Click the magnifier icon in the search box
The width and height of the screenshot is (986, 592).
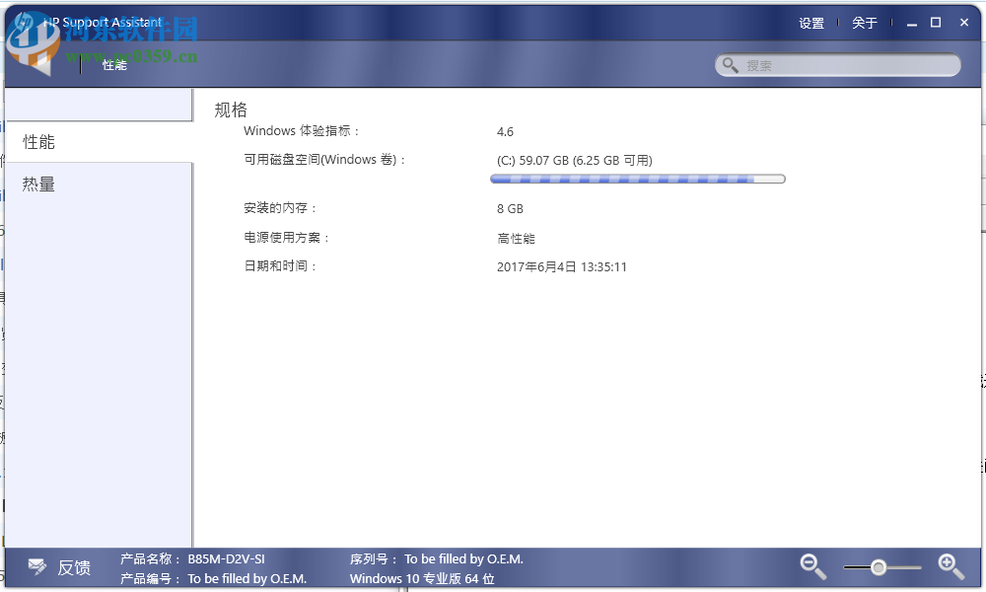(731, 64)
